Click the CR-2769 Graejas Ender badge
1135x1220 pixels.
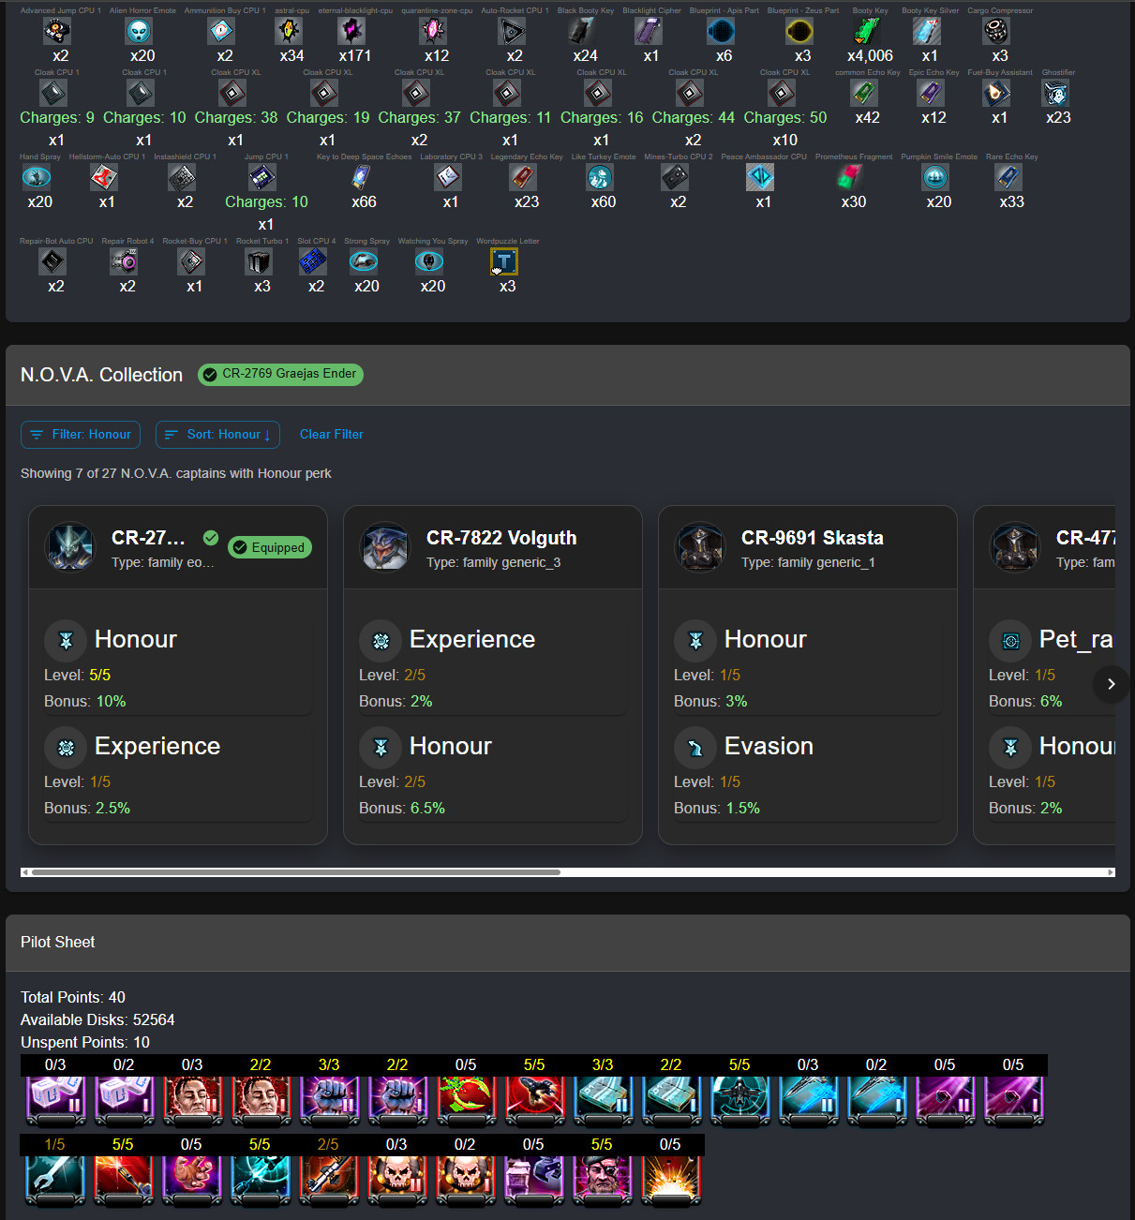point(280,374)
